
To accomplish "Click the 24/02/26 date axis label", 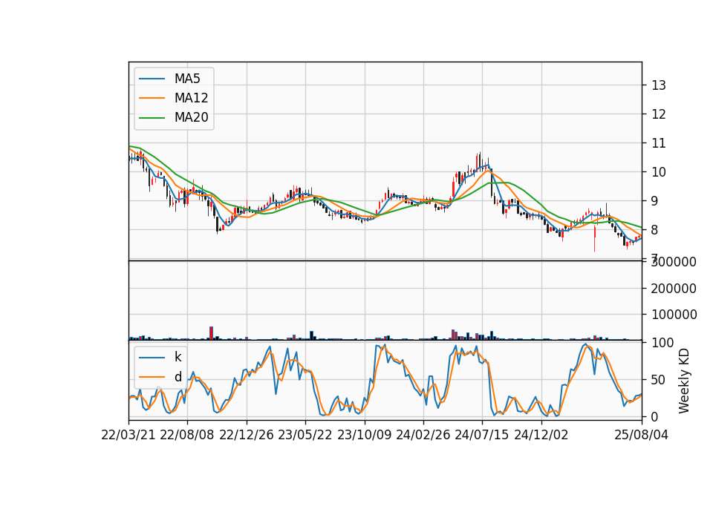I will (423, 435).
